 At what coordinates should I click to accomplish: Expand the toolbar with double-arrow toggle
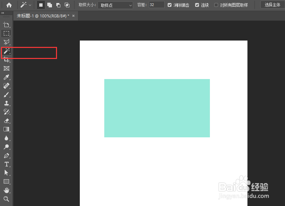3,13
